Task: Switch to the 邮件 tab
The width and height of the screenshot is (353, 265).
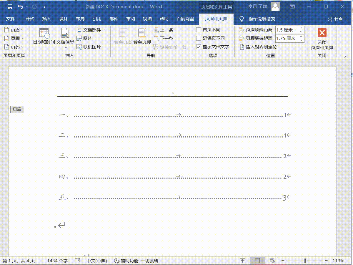Action: (114, 19)
